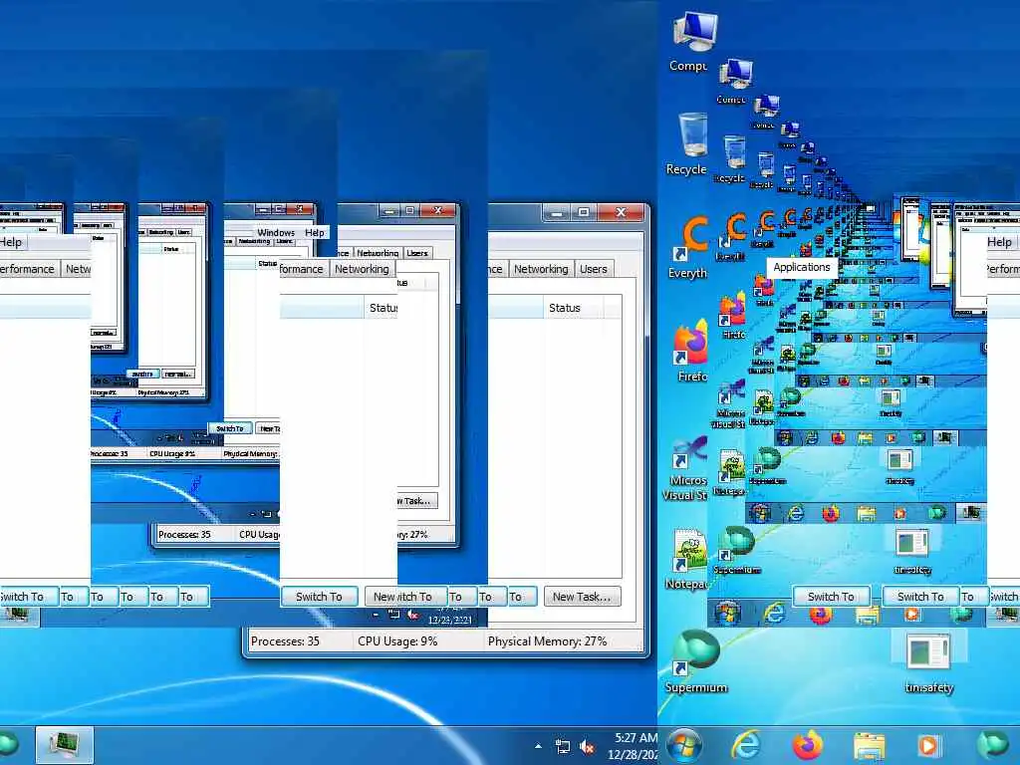Launch Internet Explorer from the bottom taskbar
1020x765 pixels.
[745, 745]
